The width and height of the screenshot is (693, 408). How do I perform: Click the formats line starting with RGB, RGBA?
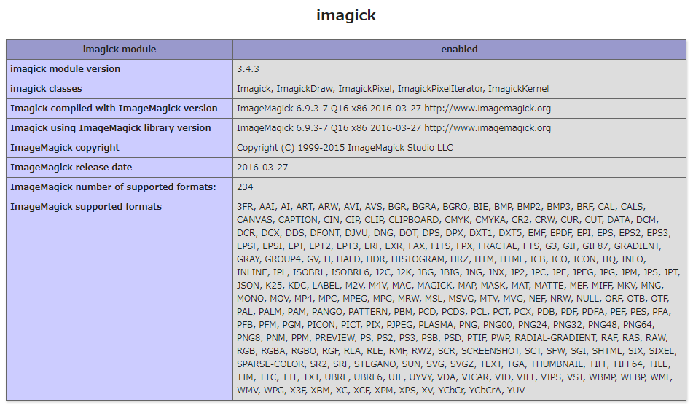[457, 351]
